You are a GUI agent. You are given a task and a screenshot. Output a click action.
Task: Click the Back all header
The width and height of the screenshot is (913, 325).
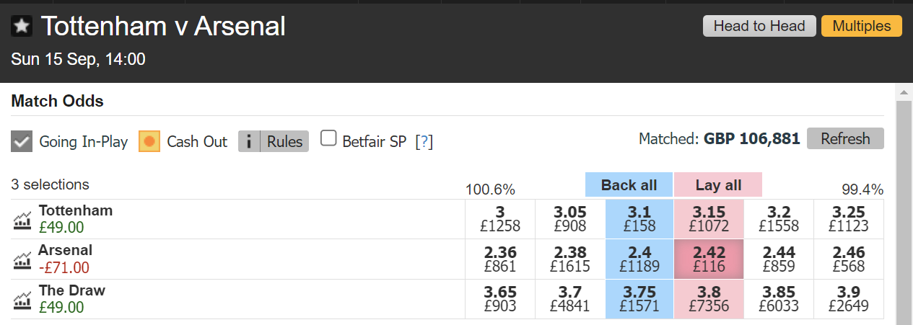pos(629,185)
